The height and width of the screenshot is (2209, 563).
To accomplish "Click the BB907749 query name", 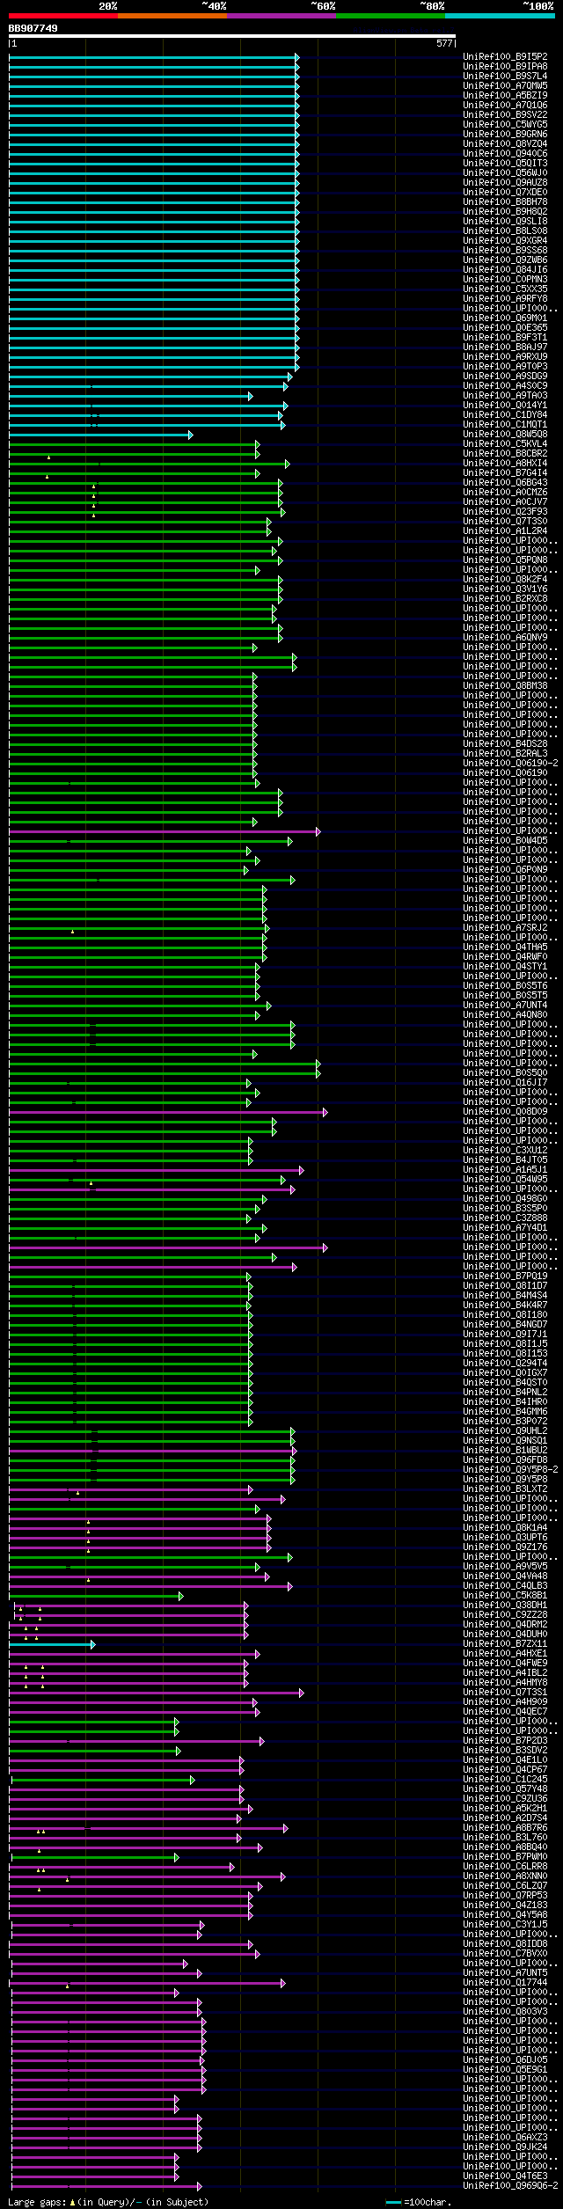I will click(x=33, y=28).
